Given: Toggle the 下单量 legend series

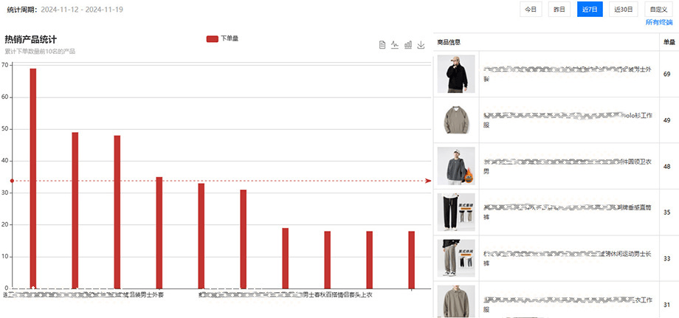Looking at the screenshot, I should point(222,38).
